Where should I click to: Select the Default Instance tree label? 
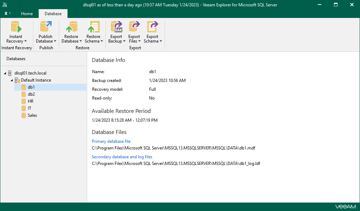click(36, 80)
